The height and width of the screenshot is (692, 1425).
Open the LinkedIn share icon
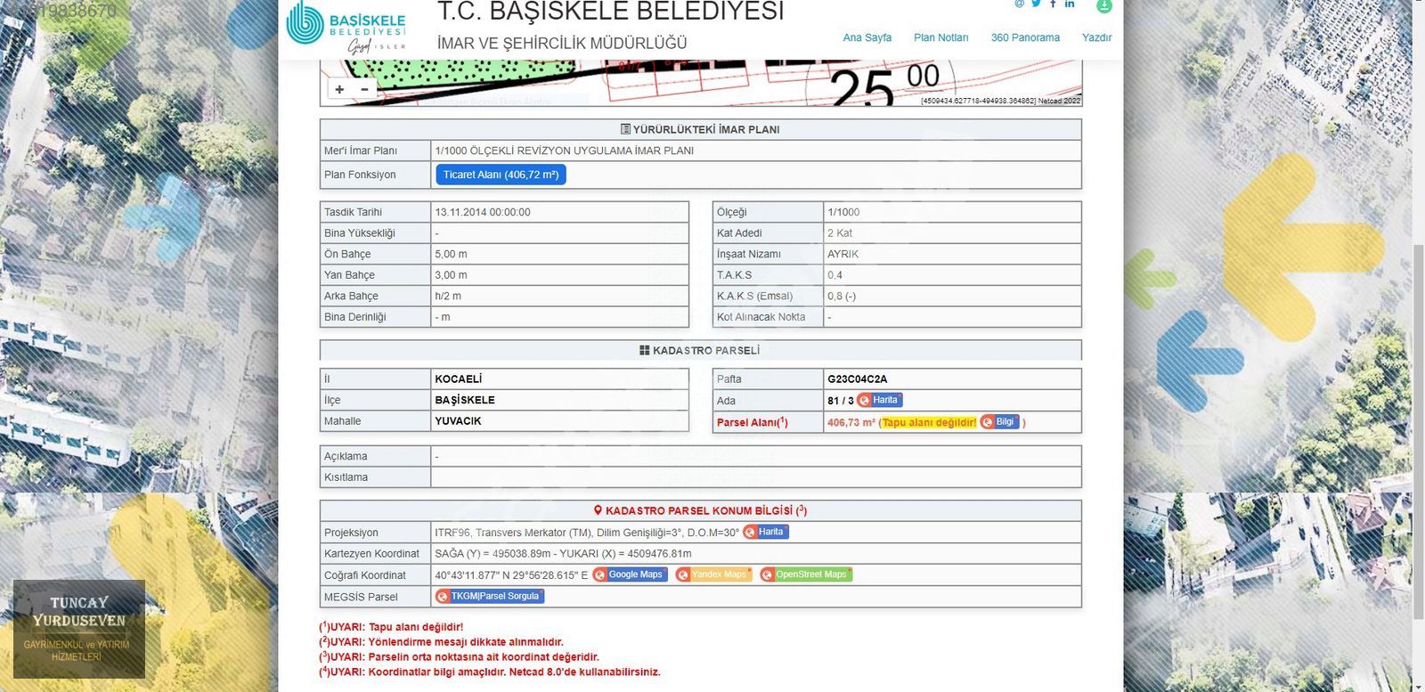point(1070,4)
